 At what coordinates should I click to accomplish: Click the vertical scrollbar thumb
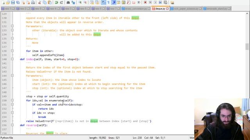tap(247, 47)
